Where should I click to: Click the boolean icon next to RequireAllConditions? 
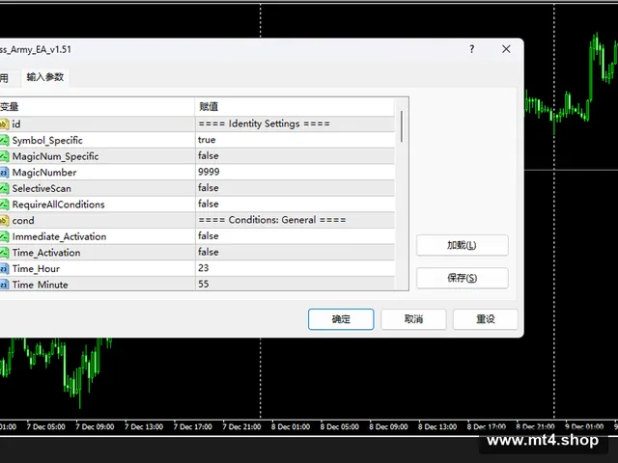pos(4,204)
